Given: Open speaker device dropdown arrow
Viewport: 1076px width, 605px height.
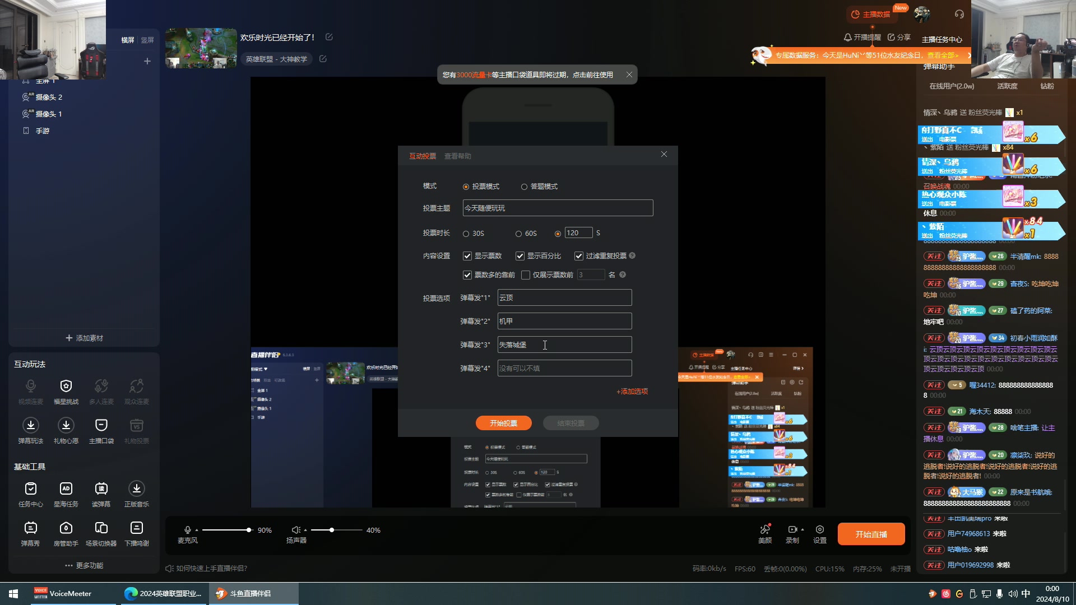Looking at the screenshot, I should (305, 530).
